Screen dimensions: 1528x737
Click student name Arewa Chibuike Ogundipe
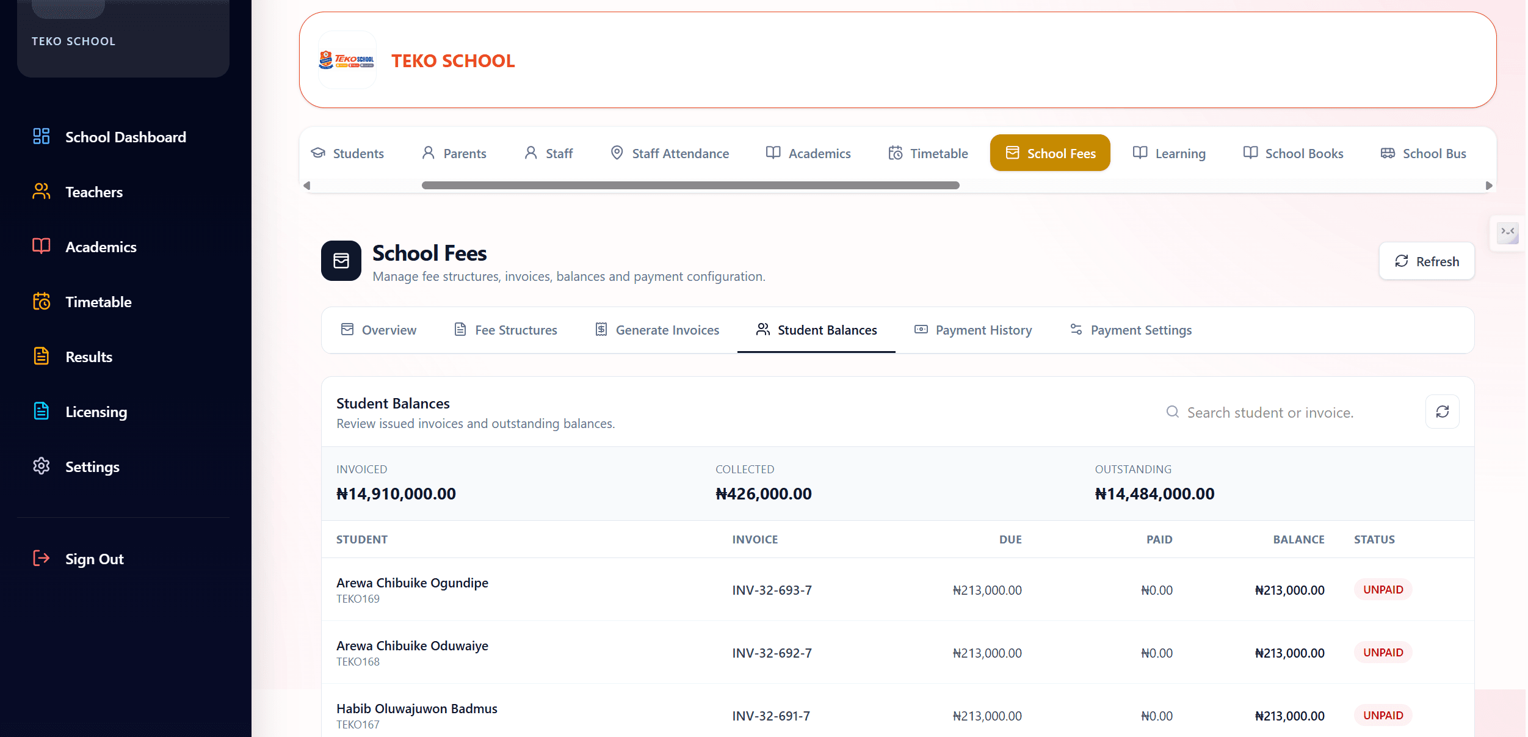(412, 583)
